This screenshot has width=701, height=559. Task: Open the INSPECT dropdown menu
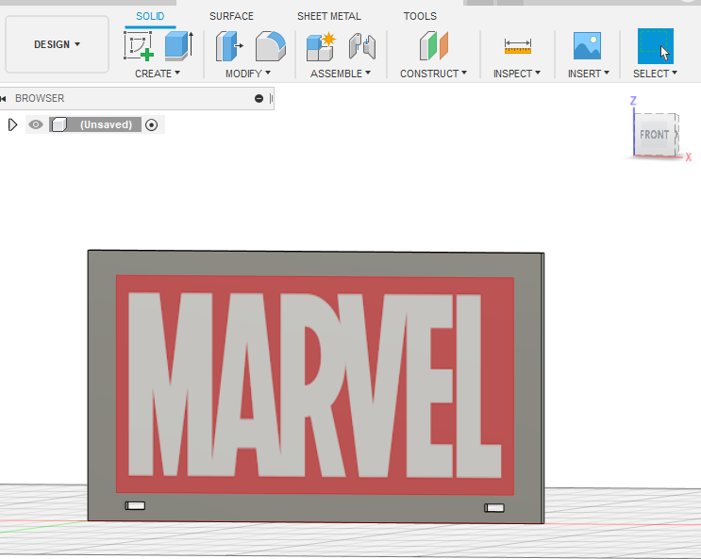(x=517, y=74)
